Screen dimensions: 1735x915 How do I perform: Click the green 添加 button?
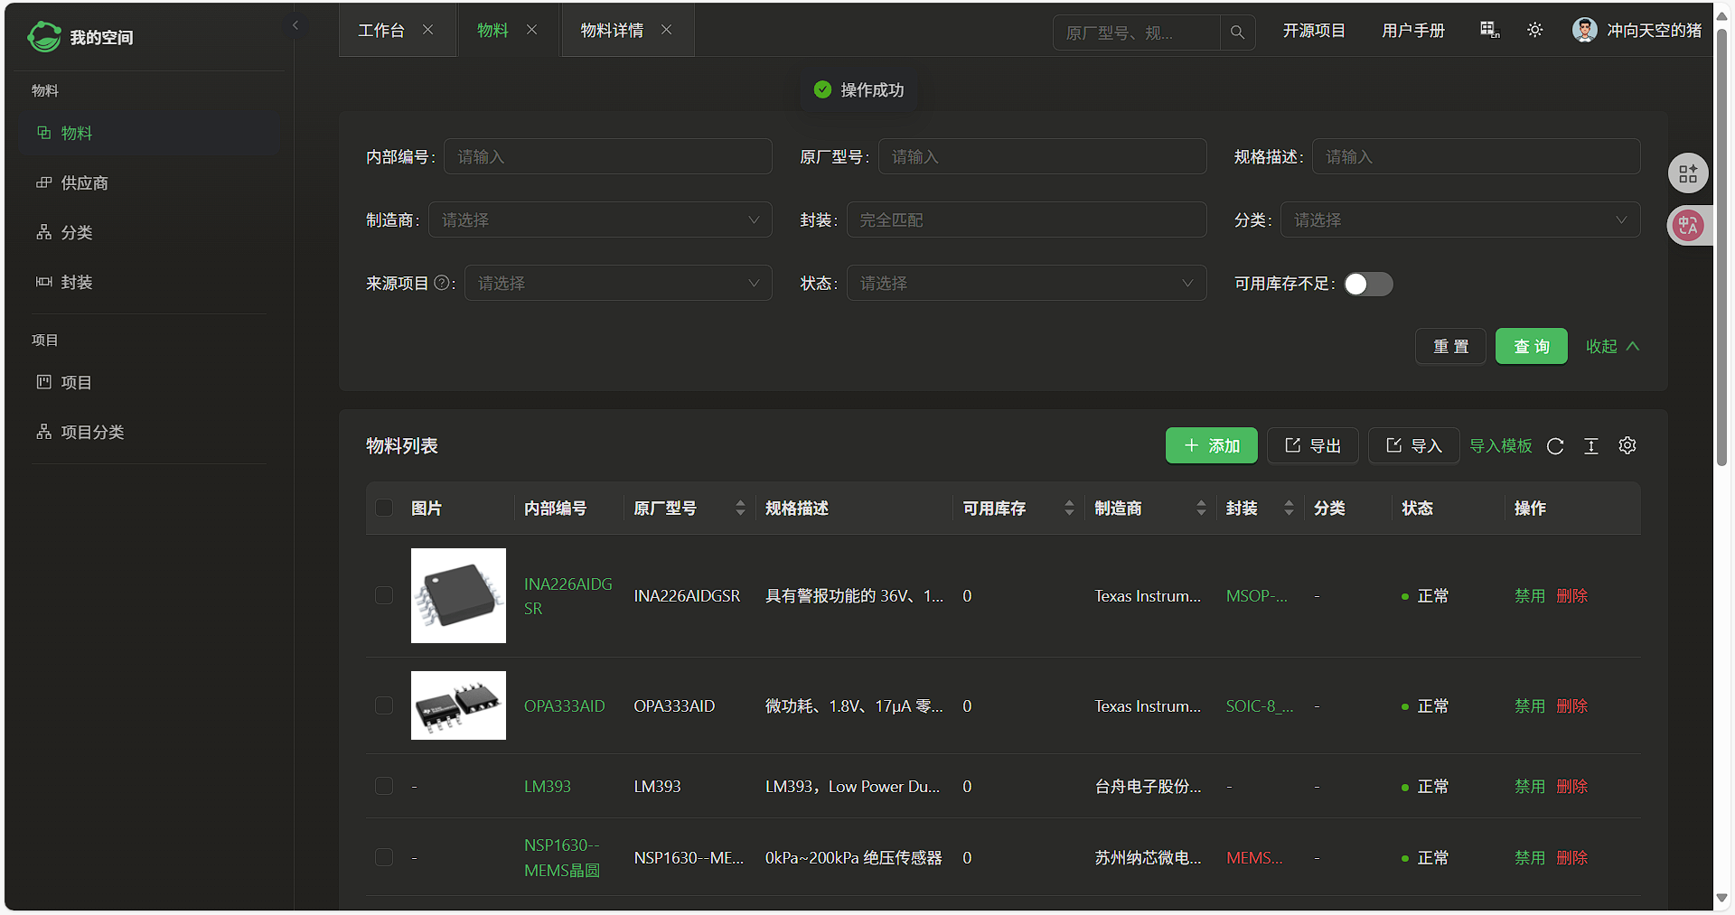tap(1211, 446)
